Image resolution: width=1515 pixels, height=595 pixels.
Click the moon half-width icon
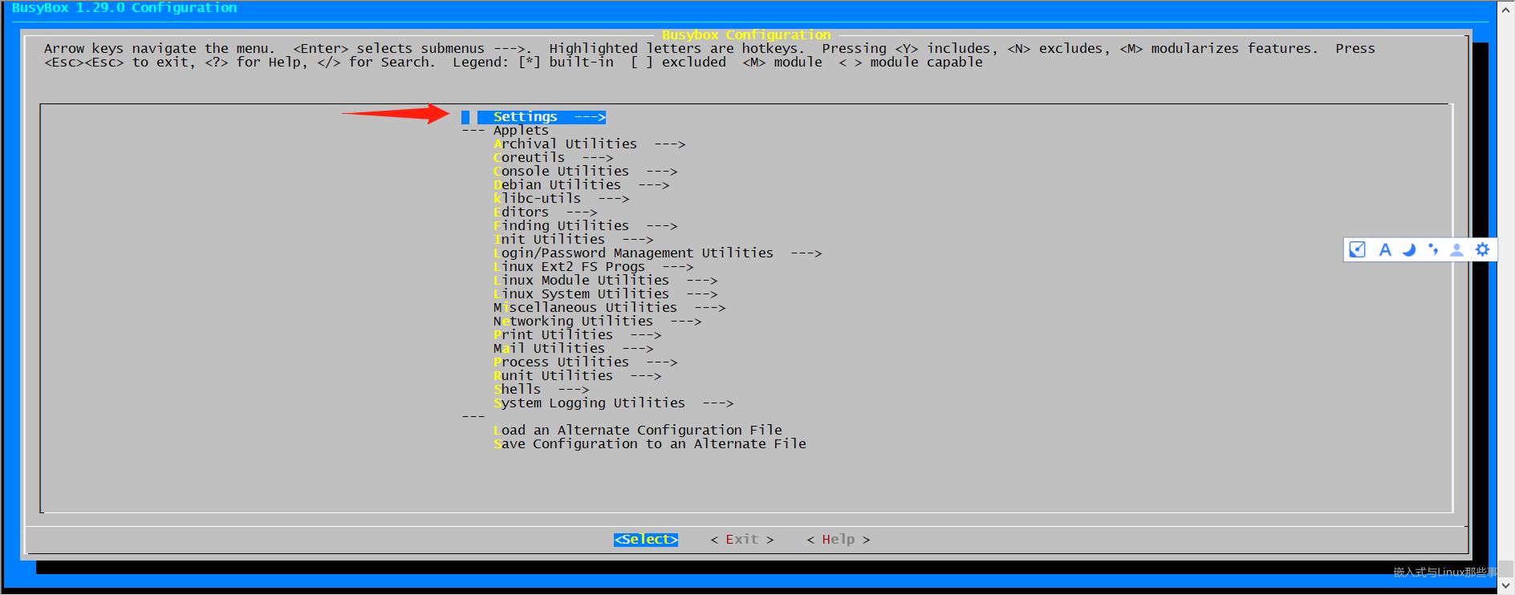pyautogui.click(x=1408, y=249)
